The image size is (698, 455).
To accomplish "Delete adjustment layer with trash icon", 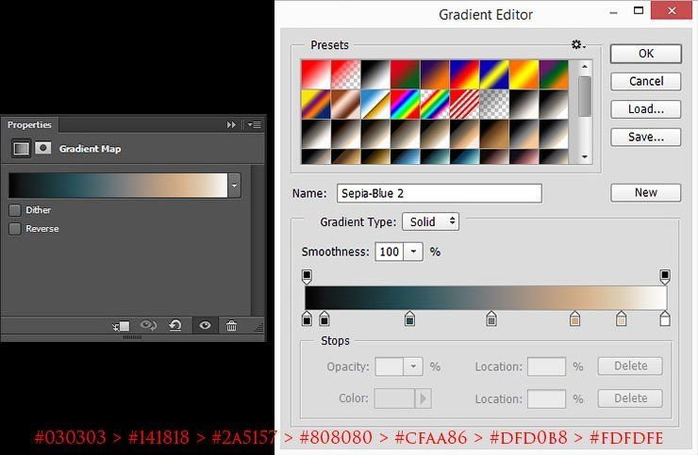I will (231, 326).
